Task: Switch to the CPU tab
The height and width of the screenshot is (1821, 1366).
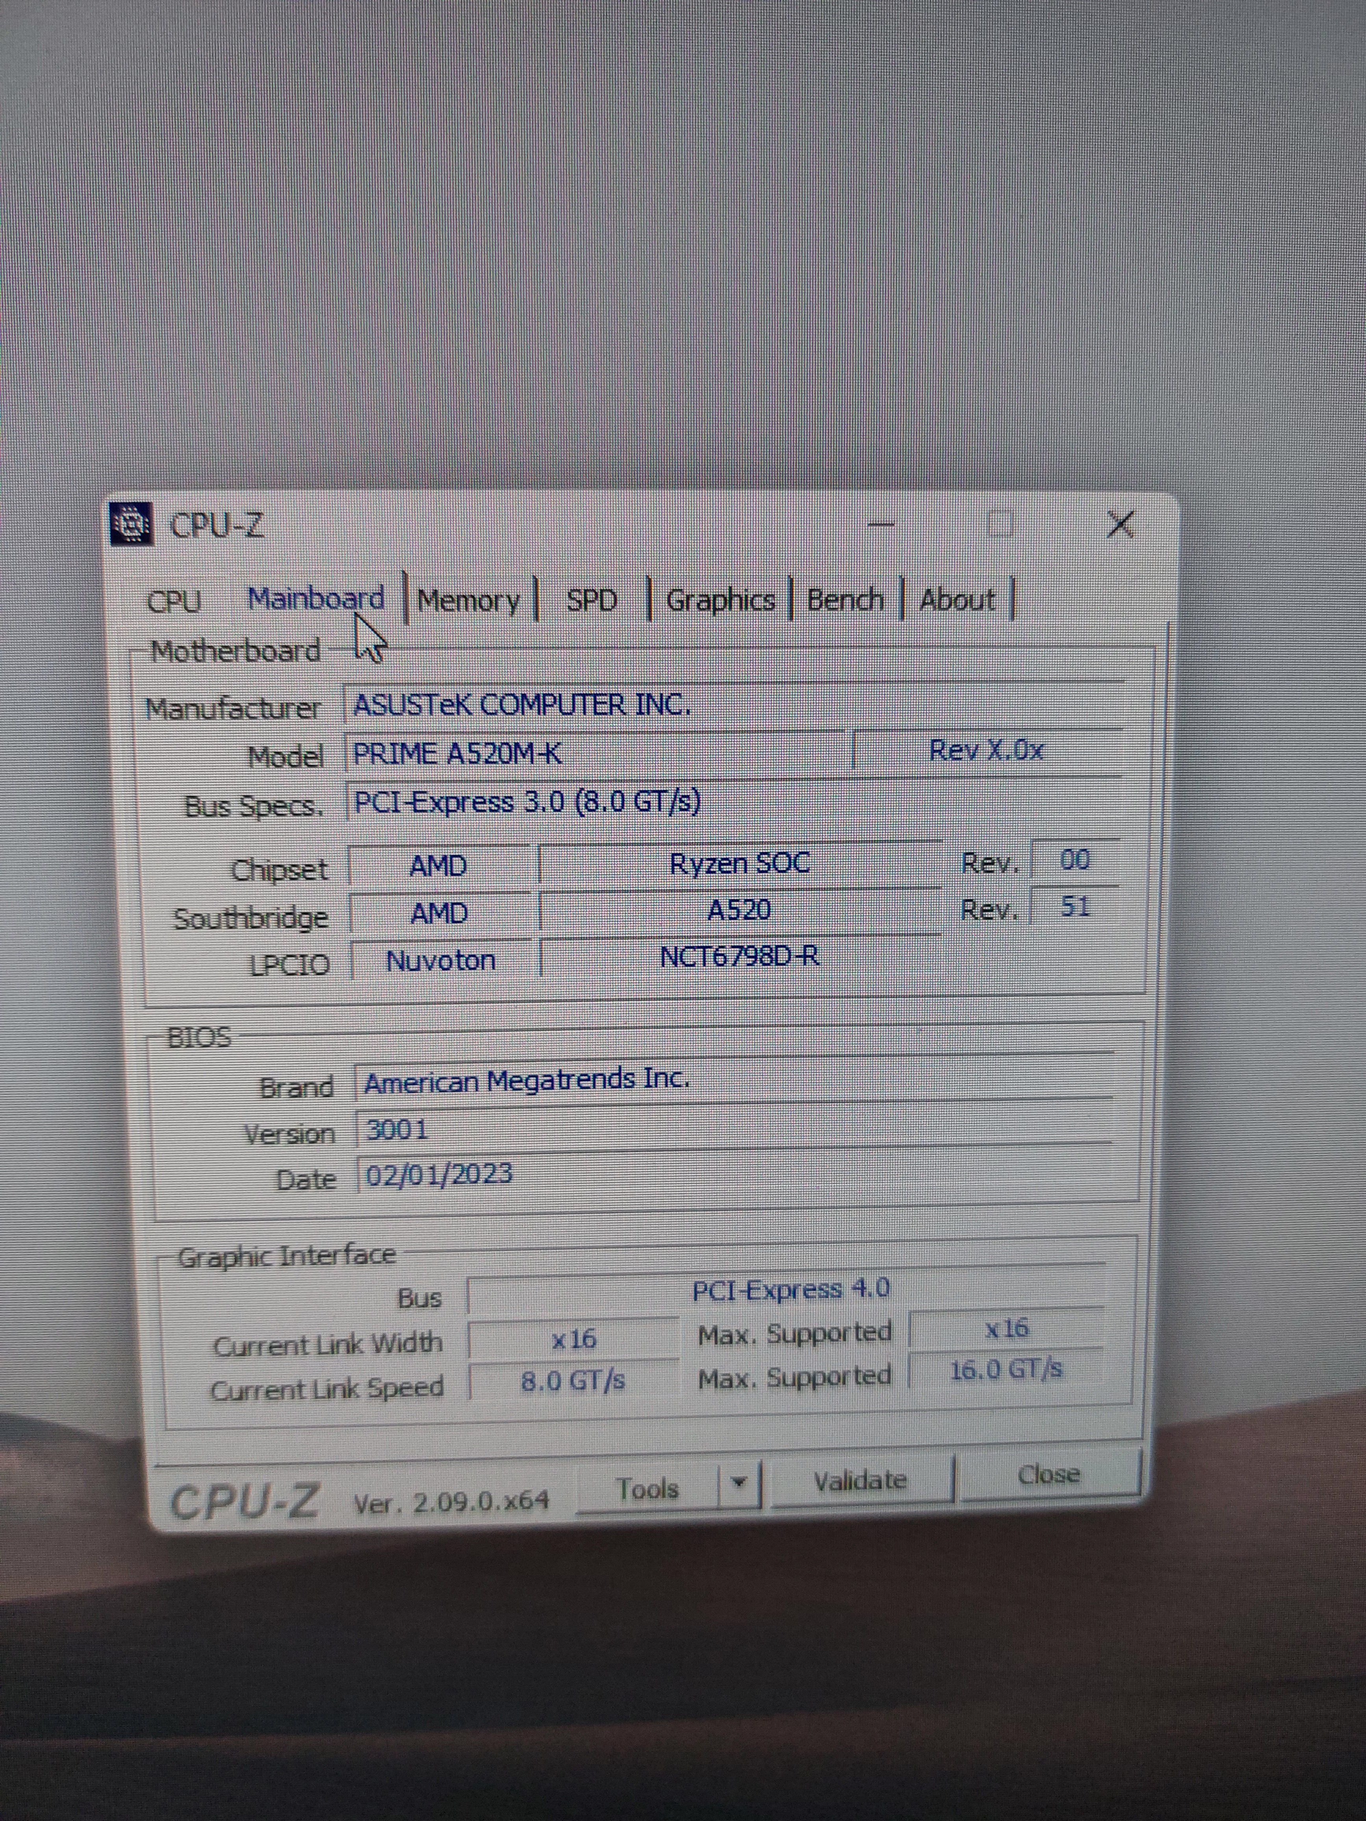Action: (174, 601)
